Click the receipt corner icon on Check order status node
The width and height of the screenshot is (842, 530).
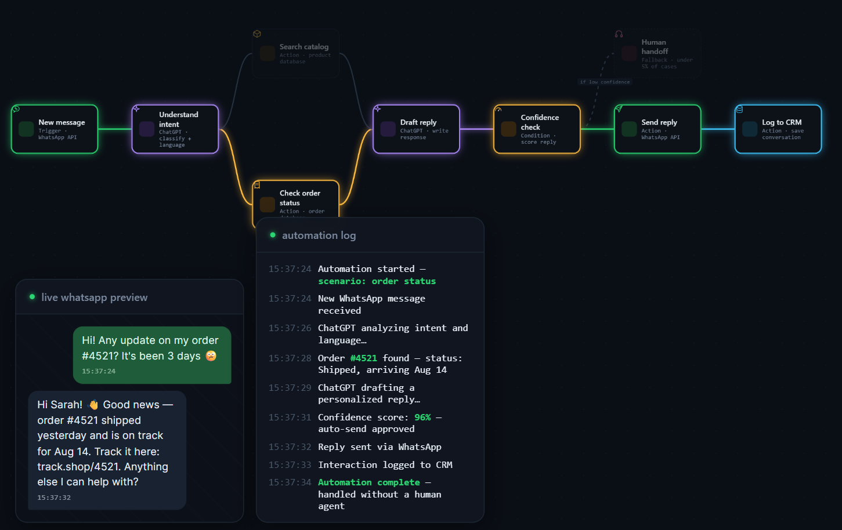tap(257, 185)
